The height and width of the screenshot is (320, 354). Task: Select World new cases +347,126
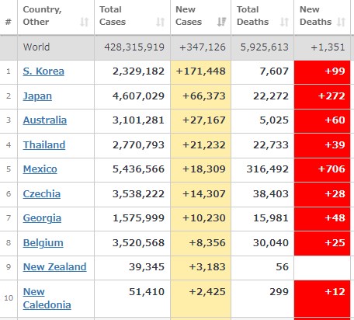[x=203, y=47]
